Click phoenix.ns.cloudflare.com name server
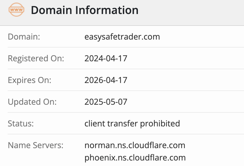 [x=135, y=158]
